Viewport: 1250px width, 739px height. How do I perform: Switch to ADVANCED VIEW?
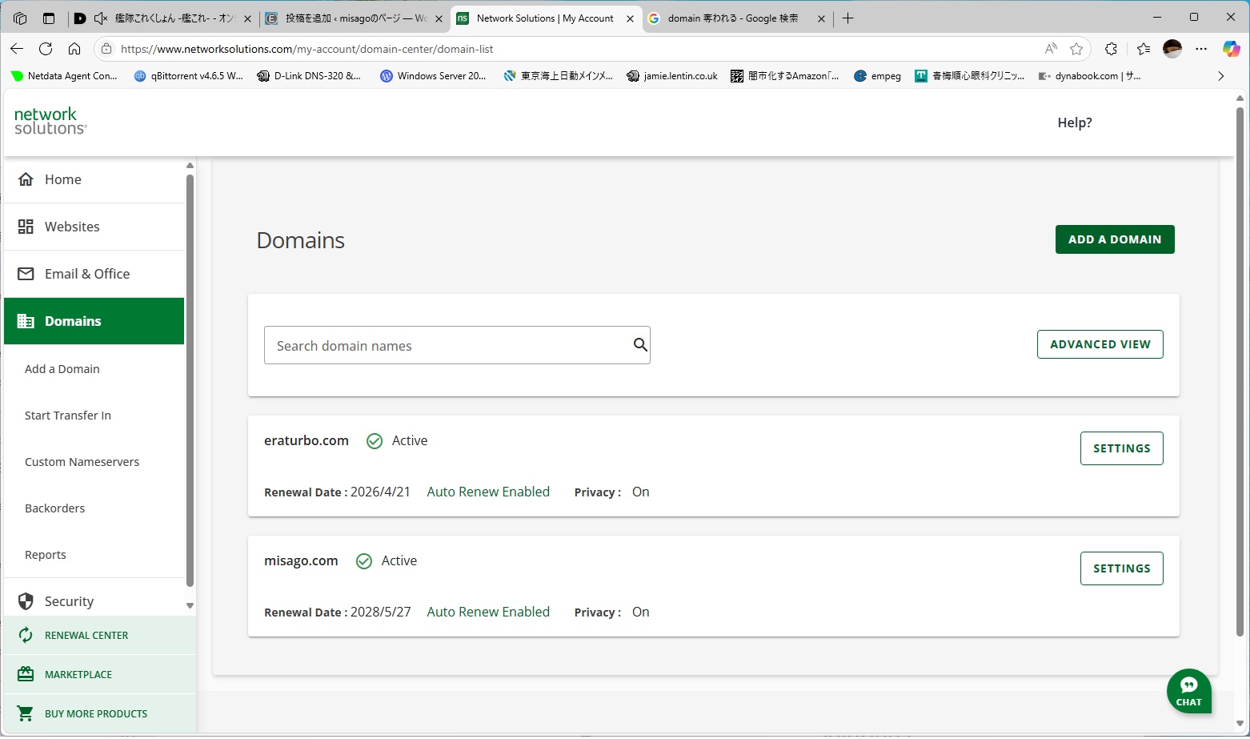(1100, 344)
